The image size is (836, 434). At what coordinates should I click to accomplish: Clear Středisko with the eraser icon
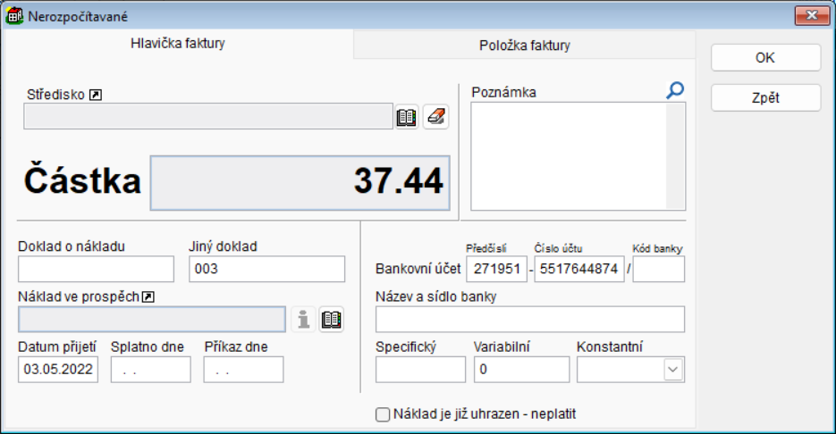pyautogui.click(x=435, y=117)
